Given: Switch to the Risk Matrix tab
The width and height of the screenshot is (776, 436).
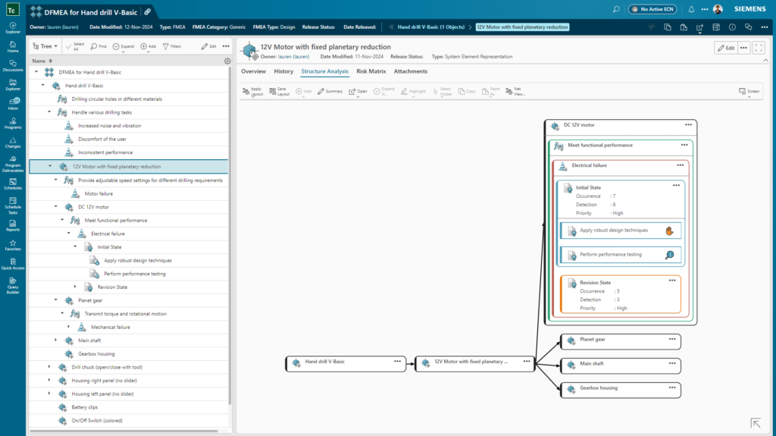Looking at the screenshot, I should 371,71.
